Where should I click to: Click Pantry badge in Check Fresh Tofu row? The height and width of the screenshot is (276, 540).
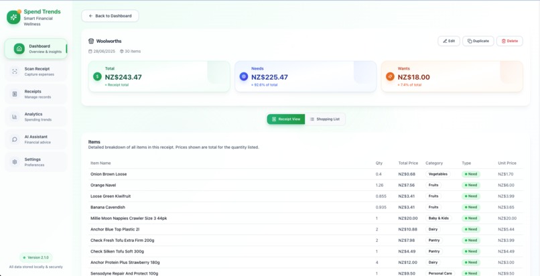(x=434, y=240)
